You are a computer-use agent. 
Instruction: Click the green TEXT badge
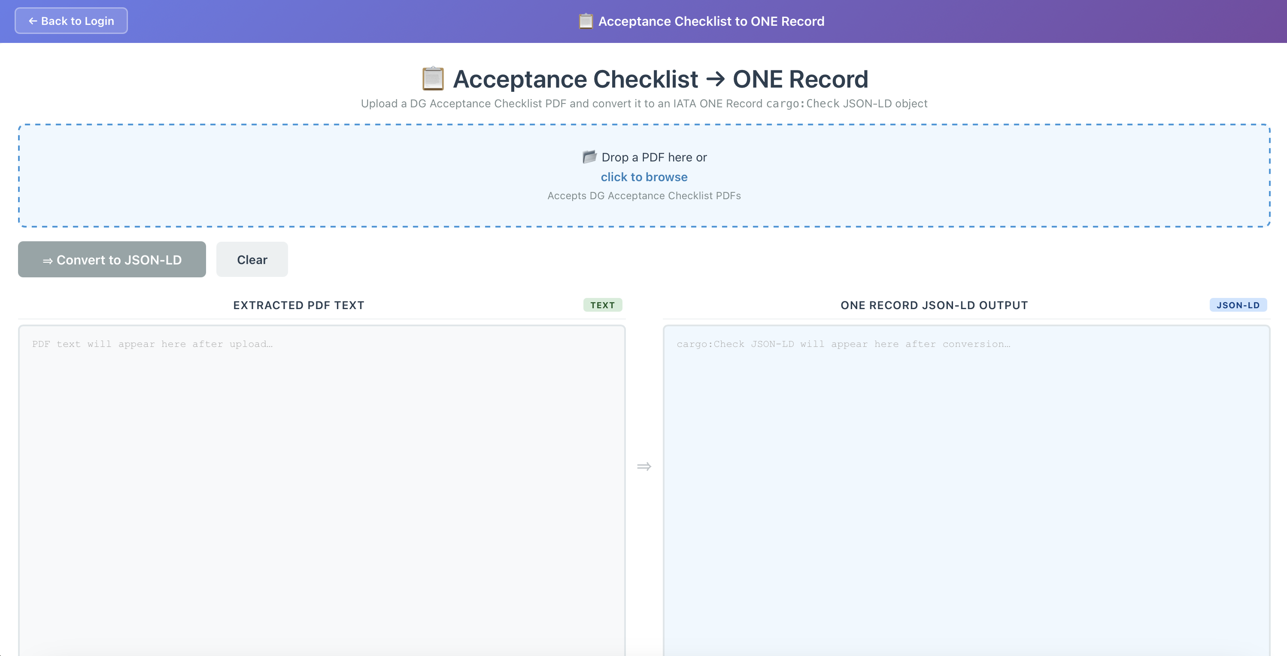(602, 305)
